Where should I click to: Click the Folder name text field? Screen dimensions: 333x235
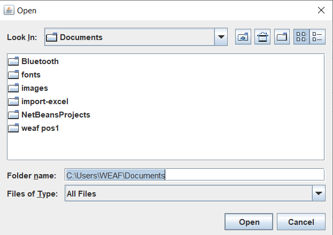coord(241,175)
